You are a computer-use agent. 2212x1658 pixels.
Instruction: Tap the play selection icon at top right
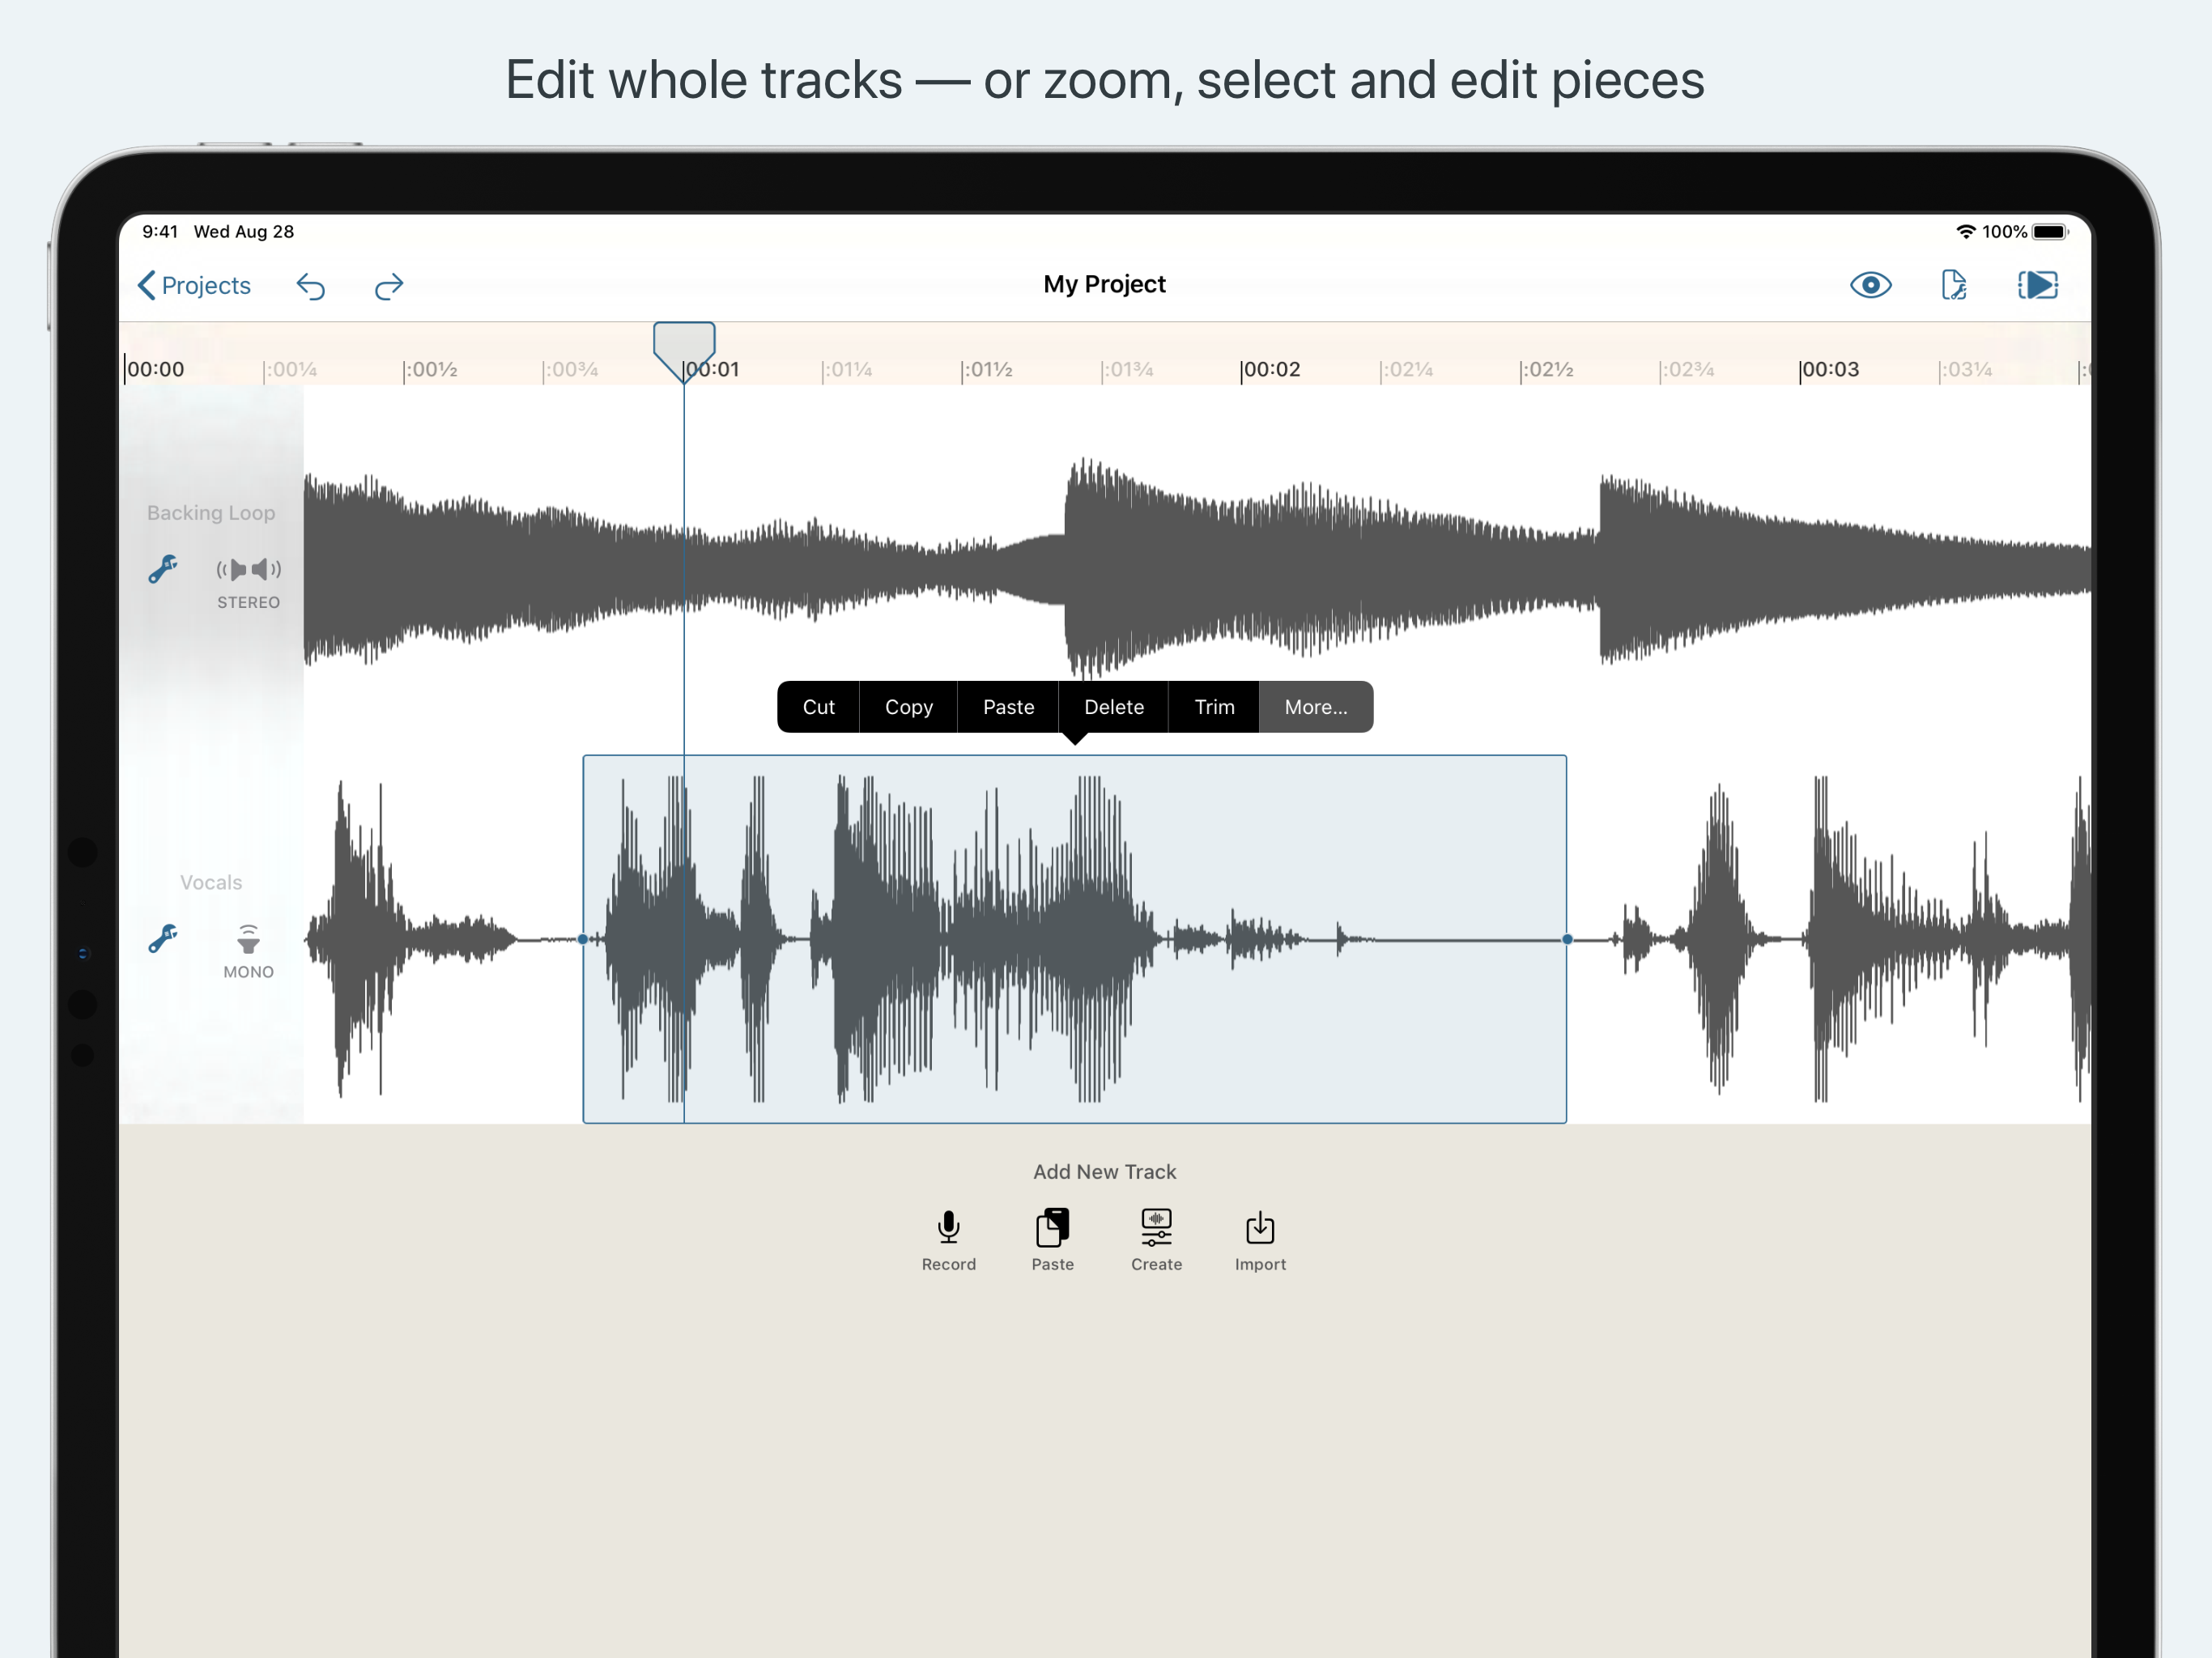point(2037,286)
